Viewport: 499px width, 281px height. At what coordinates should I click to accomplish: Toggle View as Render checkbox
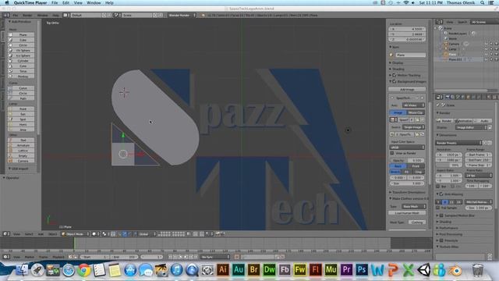click(392, 153)
